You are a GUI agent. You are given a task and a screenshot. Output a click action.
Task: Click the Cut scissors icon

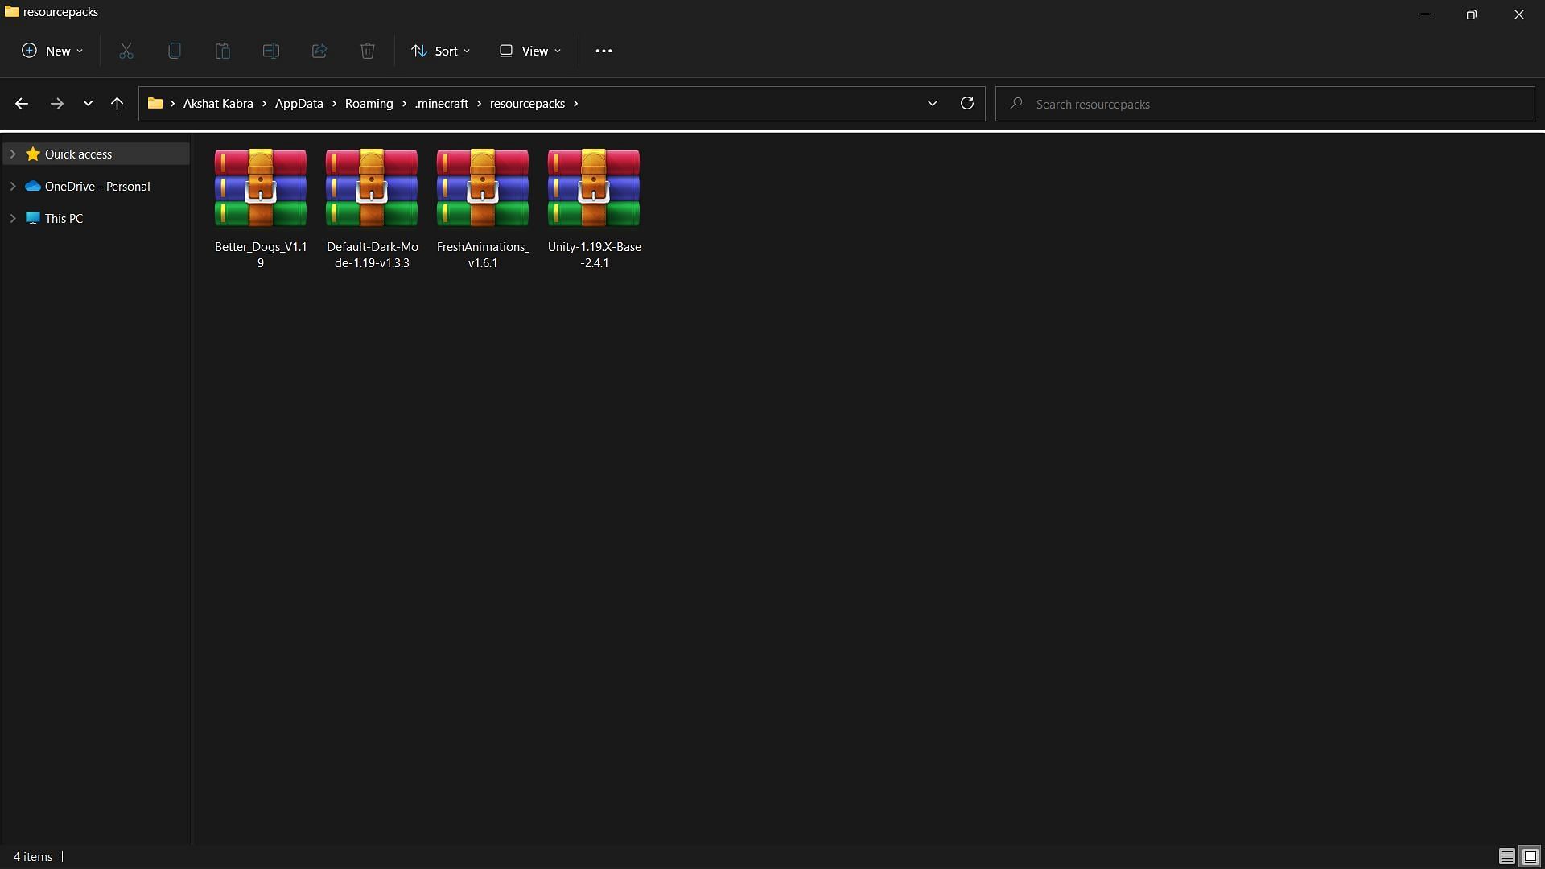tap(126, 51)
